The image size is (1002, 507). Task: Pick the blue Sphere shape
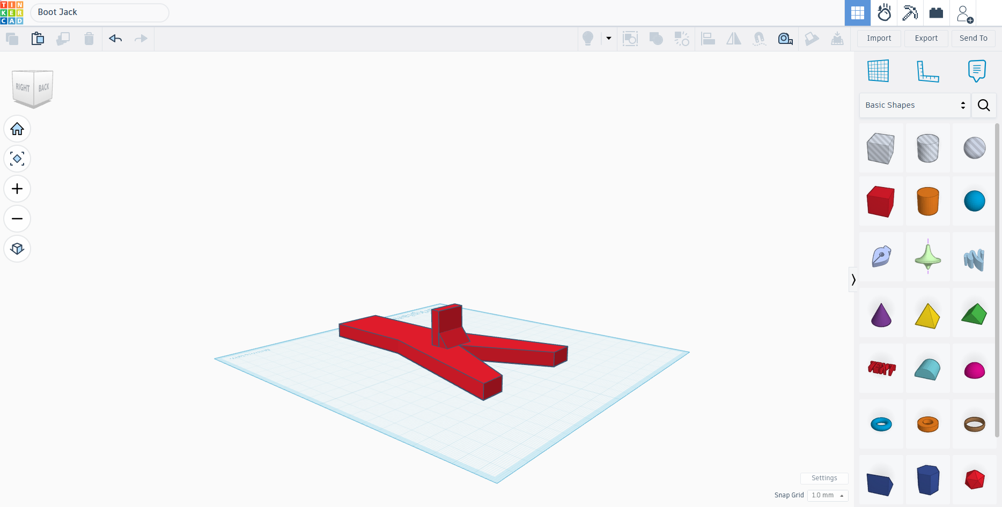click(975, 202)
